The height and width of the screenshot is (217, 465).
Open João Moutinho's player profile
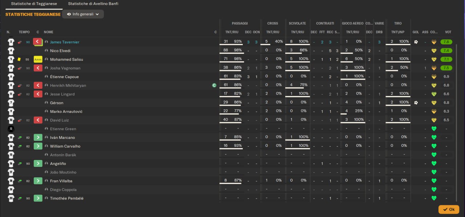point(63,172)
